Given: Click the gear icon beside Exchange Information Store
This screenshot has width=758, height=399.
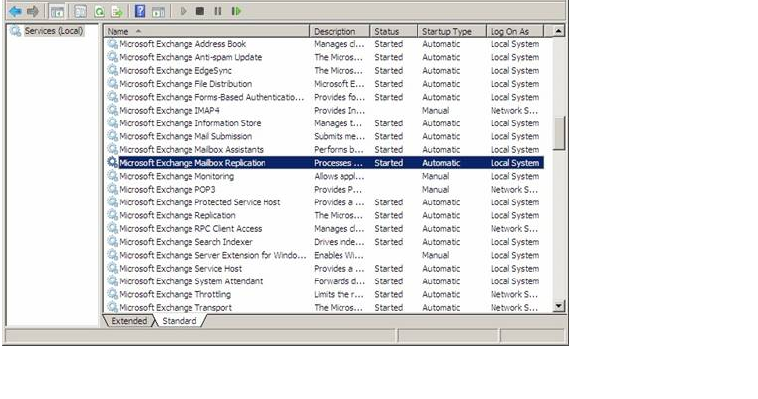Looking at the screenshot, I should [x=113, y=122].
